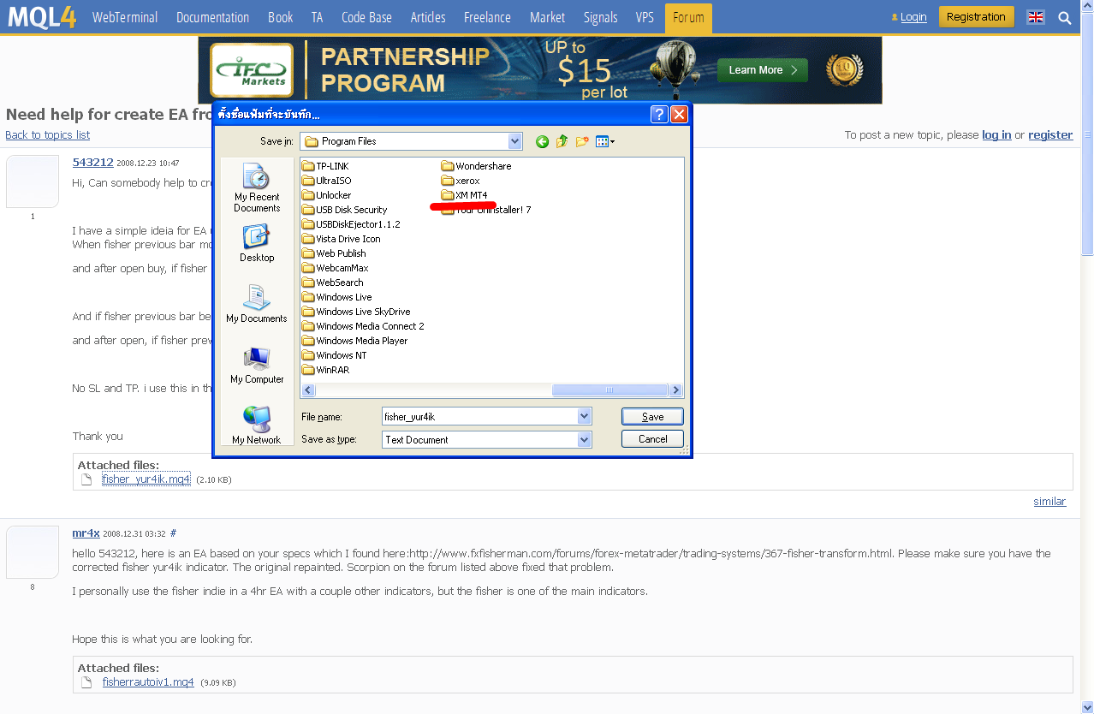This screenshot has width=1094, height=714.
Task: Click the file icon next to fisherrautoiv1.mq4
Action: coord(86,682)
